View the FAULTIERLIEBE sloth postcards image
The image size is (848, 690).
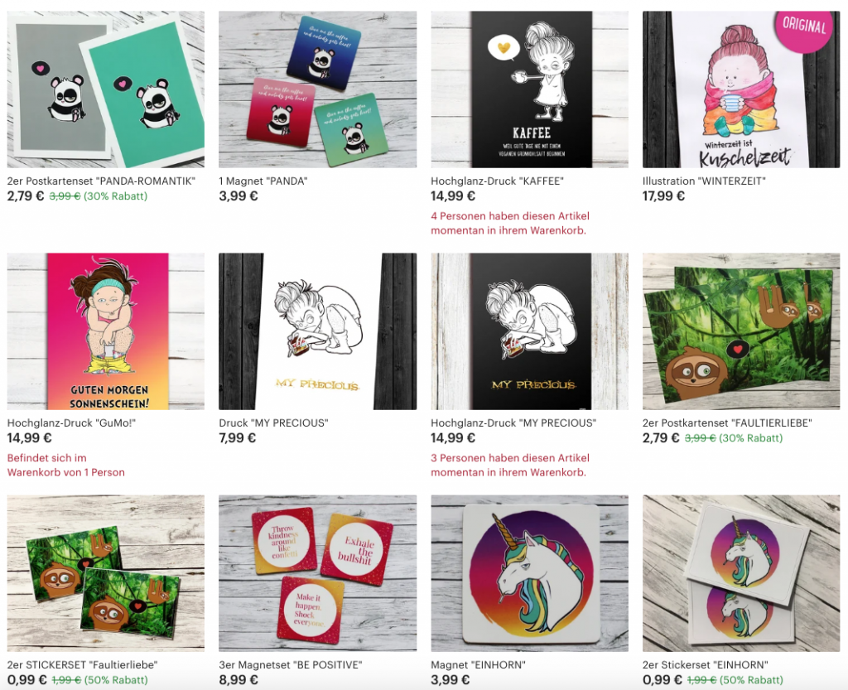click(x=741, y=331)
